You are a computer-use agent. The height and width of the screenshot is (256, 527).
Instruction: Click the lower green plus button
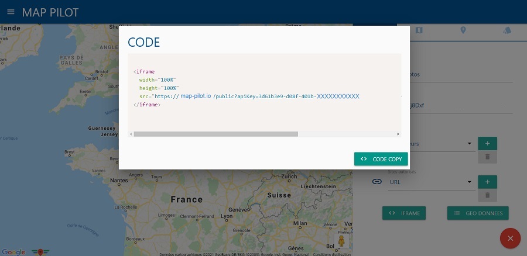click(487, 182)
